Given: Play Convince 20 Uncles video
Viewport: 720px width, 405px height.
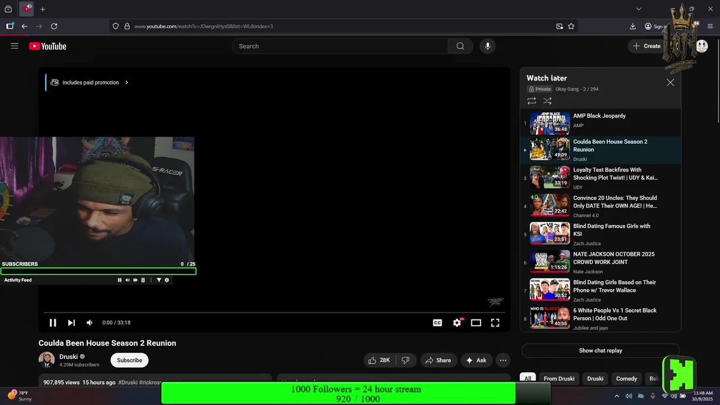Looking at the screenshot, I should pyautogui.click(x=600, y=206).
